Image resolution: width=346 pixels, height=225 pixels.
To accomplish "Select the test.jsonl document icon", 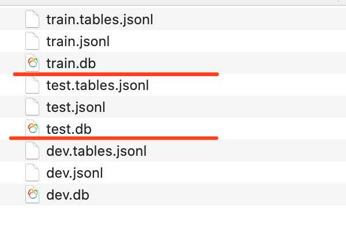I will tap(32, 107).
